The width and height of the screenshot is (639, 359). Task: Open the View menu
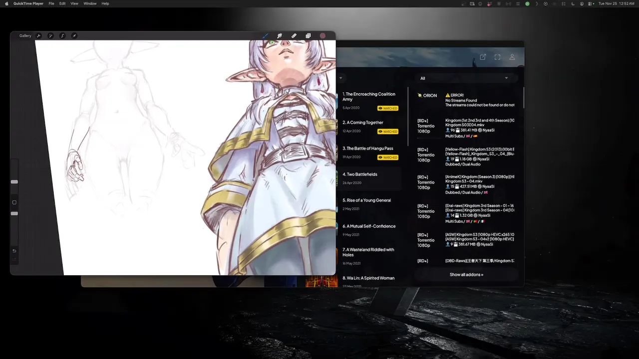[x=74, y=3]
